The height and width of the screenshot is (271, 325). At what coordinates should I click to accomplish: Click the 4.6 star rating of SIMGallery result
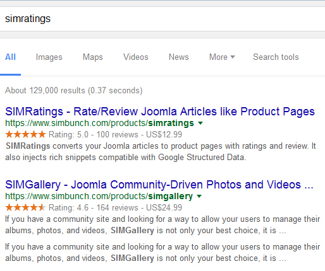click(25, 207)
